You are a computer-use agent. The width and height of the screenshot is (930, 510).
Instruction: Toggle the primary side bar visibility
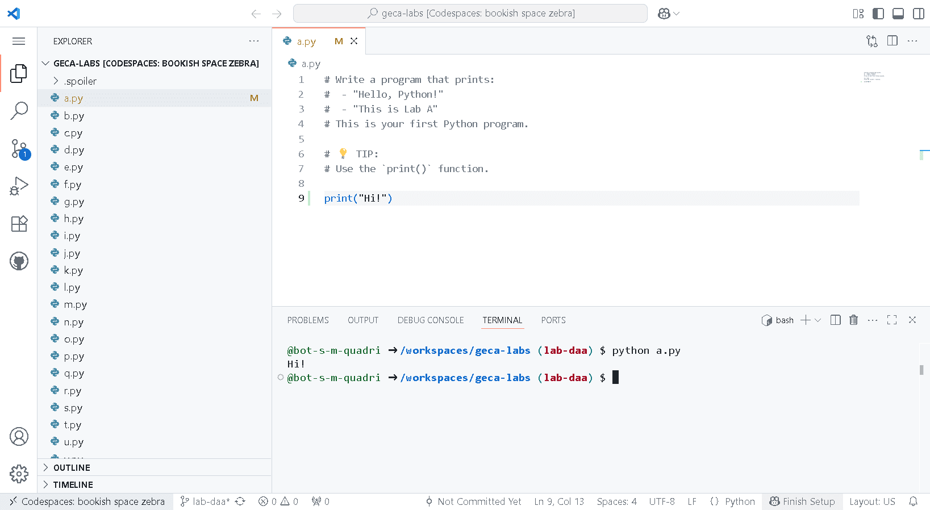[x=878, y=14]
